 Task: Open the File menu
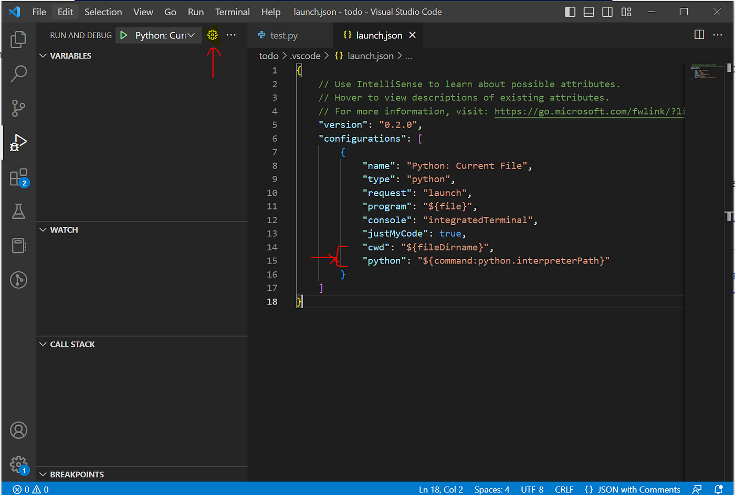[x=39, y=12]
